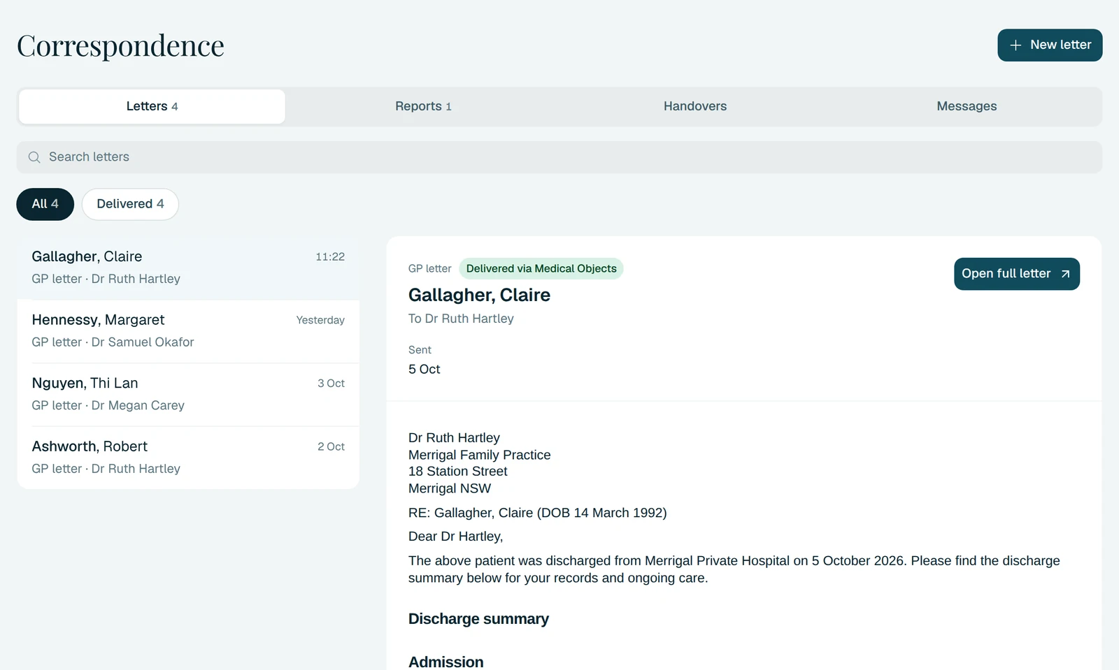Select the Ashworth, Robert letter row
Screen dimensions: 1119x670
click(x=188, y=458)
